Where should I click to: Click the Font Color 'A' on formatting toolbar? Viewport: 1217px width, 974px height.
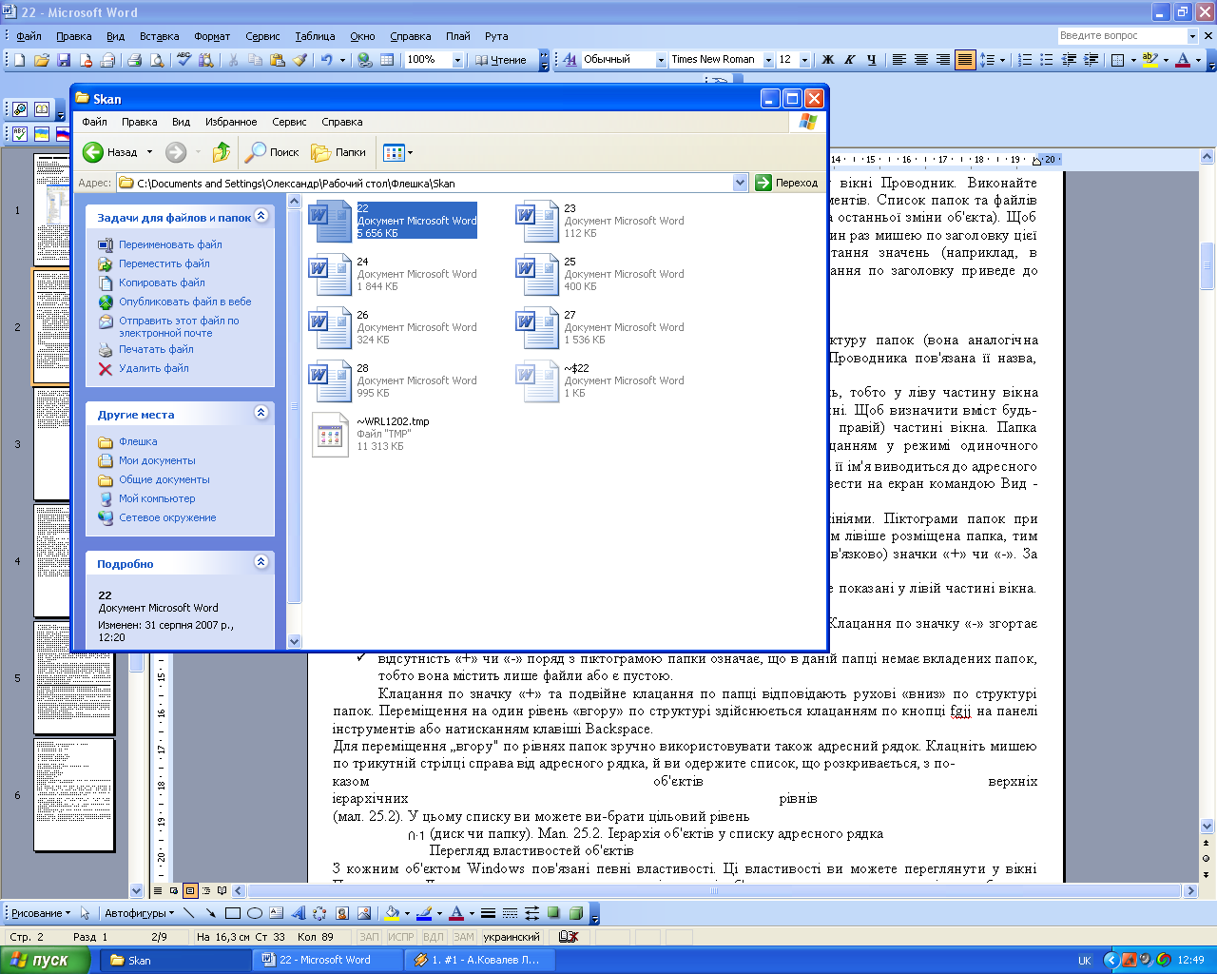point(1183,60)
